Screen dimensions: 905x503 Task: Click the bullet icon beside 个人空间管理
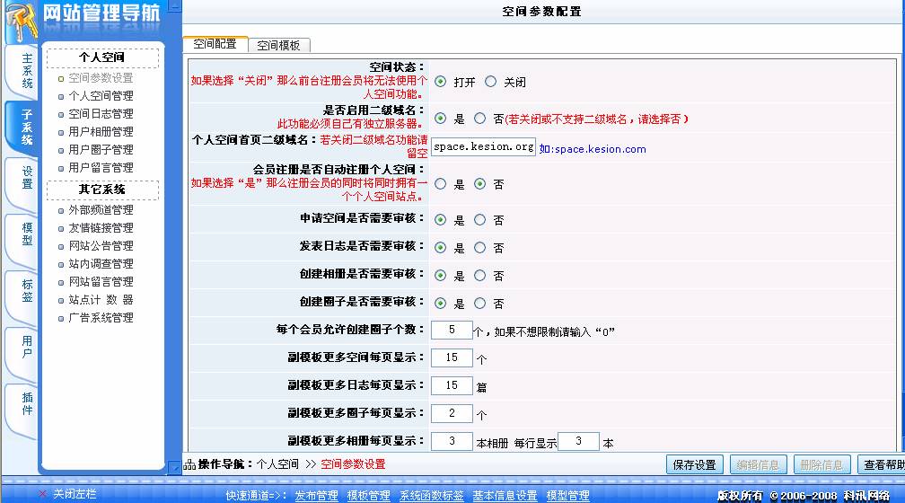click(x=61, y=96)
